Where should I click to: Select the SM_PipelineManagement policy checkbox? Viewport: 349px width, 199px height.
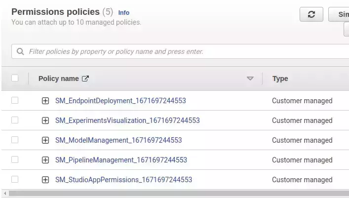[x=15, y=159]
